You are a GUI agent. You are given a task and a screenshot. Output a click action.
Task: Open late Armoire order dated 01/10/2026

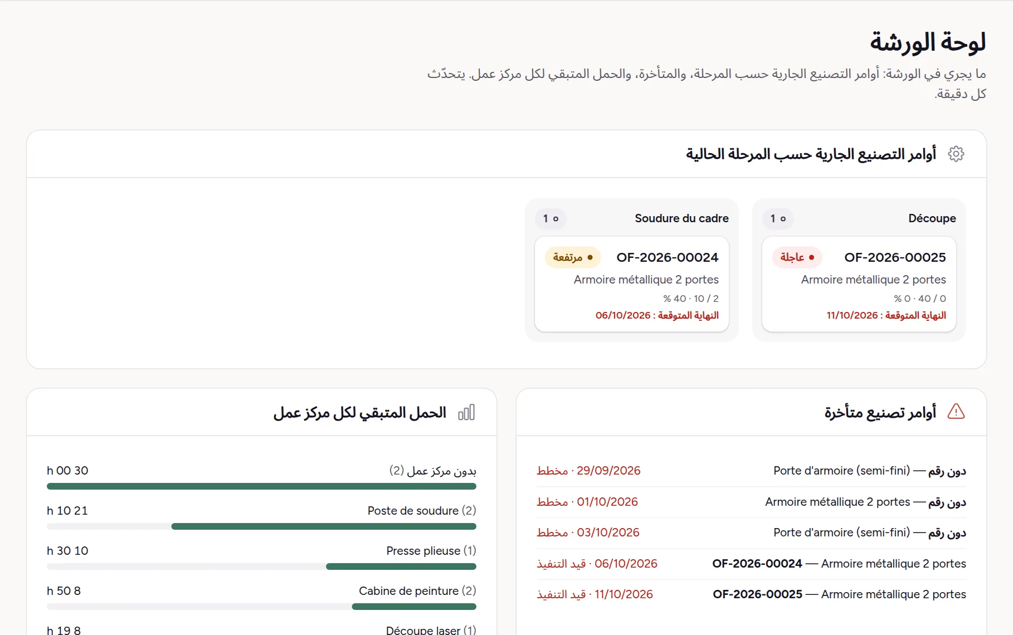(x=751, y=502)
